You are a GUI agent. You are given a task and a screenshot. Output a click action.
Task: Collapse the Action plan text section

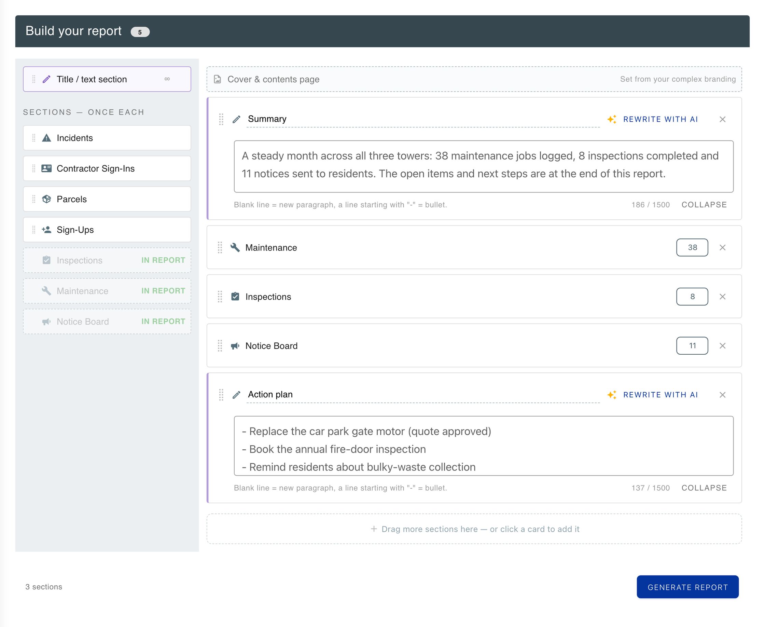(x=704, y=488)
